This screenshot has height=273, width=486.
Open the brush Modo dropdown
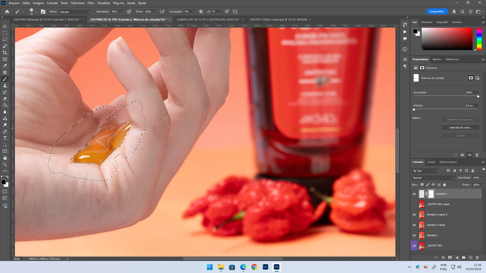(x=75, y=12)
